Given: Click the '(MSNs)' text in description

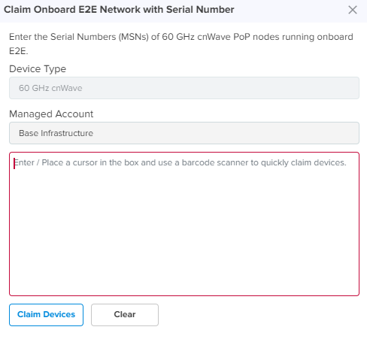Looking at the screenshot, I should [x=134, y=37].
